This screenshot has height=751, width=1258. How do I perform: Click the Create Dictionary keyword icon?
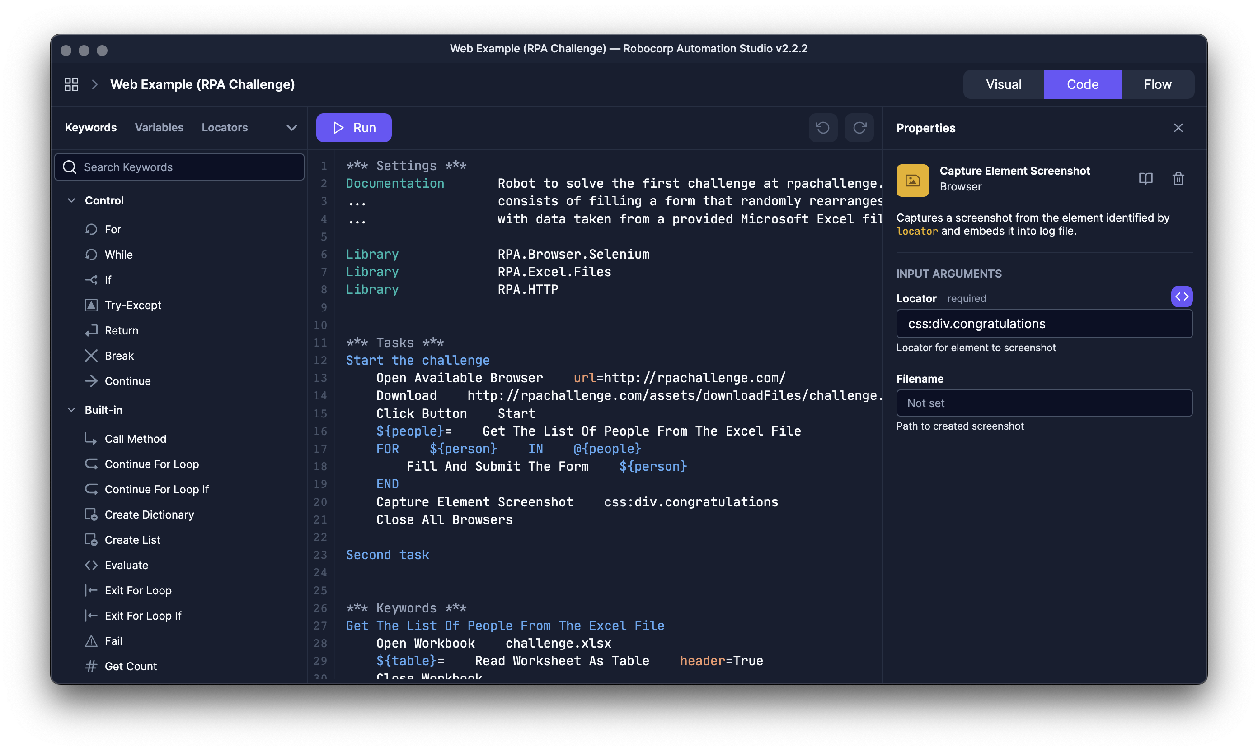(91, 515)
